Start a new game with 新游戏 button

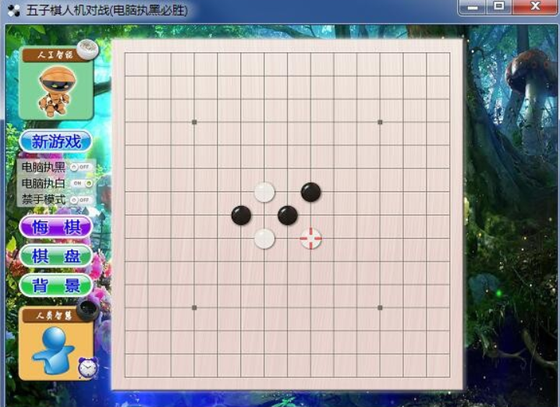pyautogui.click(x=56, y=141)
